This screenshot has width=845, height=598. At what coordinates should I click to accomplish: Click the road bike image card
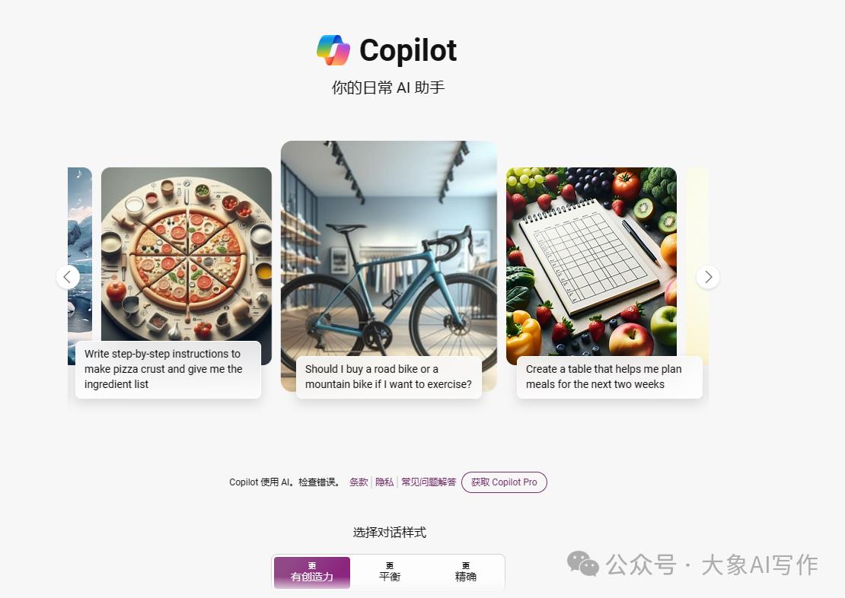point(388,248)
